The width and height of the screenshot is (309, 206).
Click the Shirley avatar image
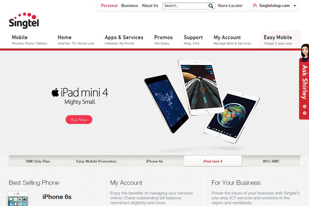pos(304,53)
